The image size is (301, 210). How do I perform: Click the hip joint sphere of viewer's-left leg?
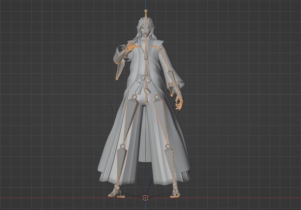[134, 96]
